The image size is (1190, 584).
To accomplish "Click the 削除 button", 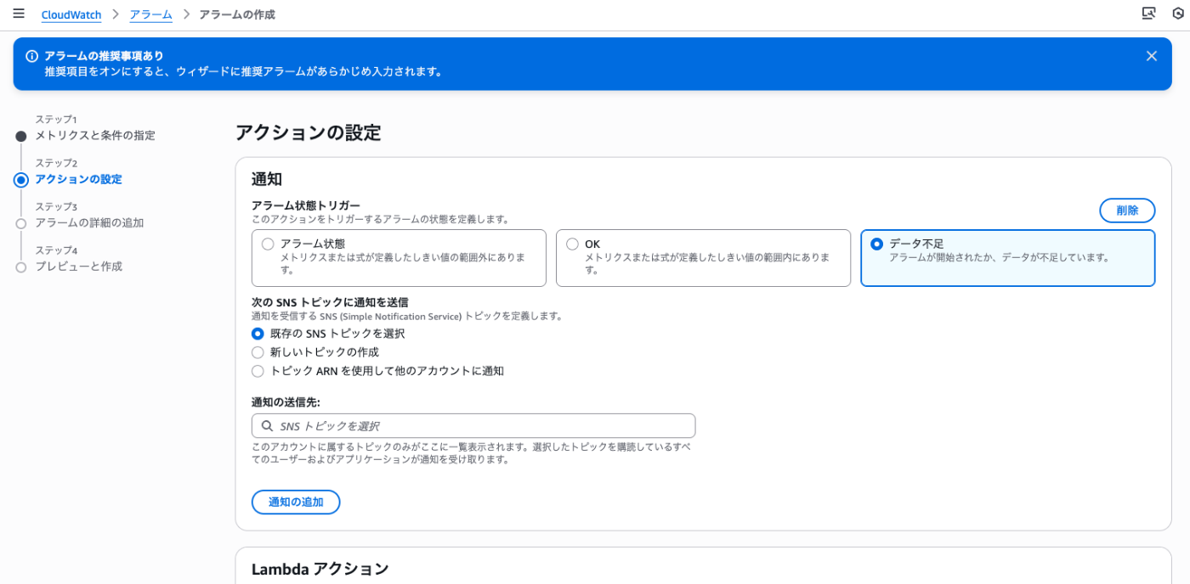I will point(1127,211).
